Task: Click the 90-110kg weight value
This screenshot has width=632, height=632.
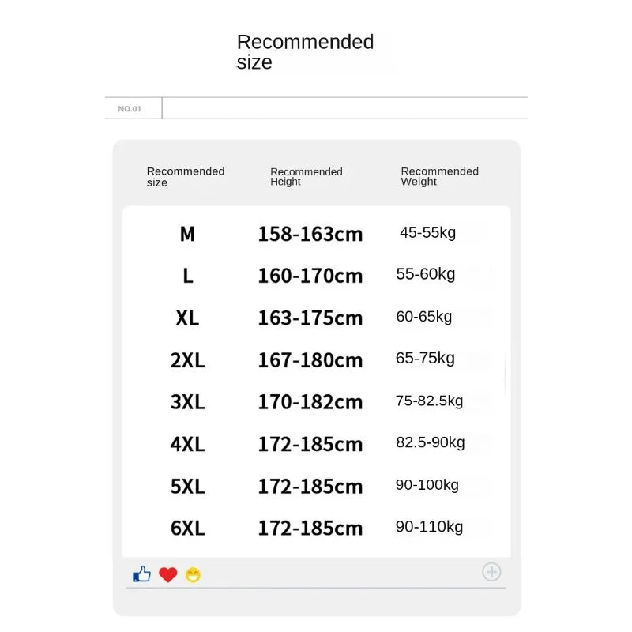Action: tap(429, 527)
